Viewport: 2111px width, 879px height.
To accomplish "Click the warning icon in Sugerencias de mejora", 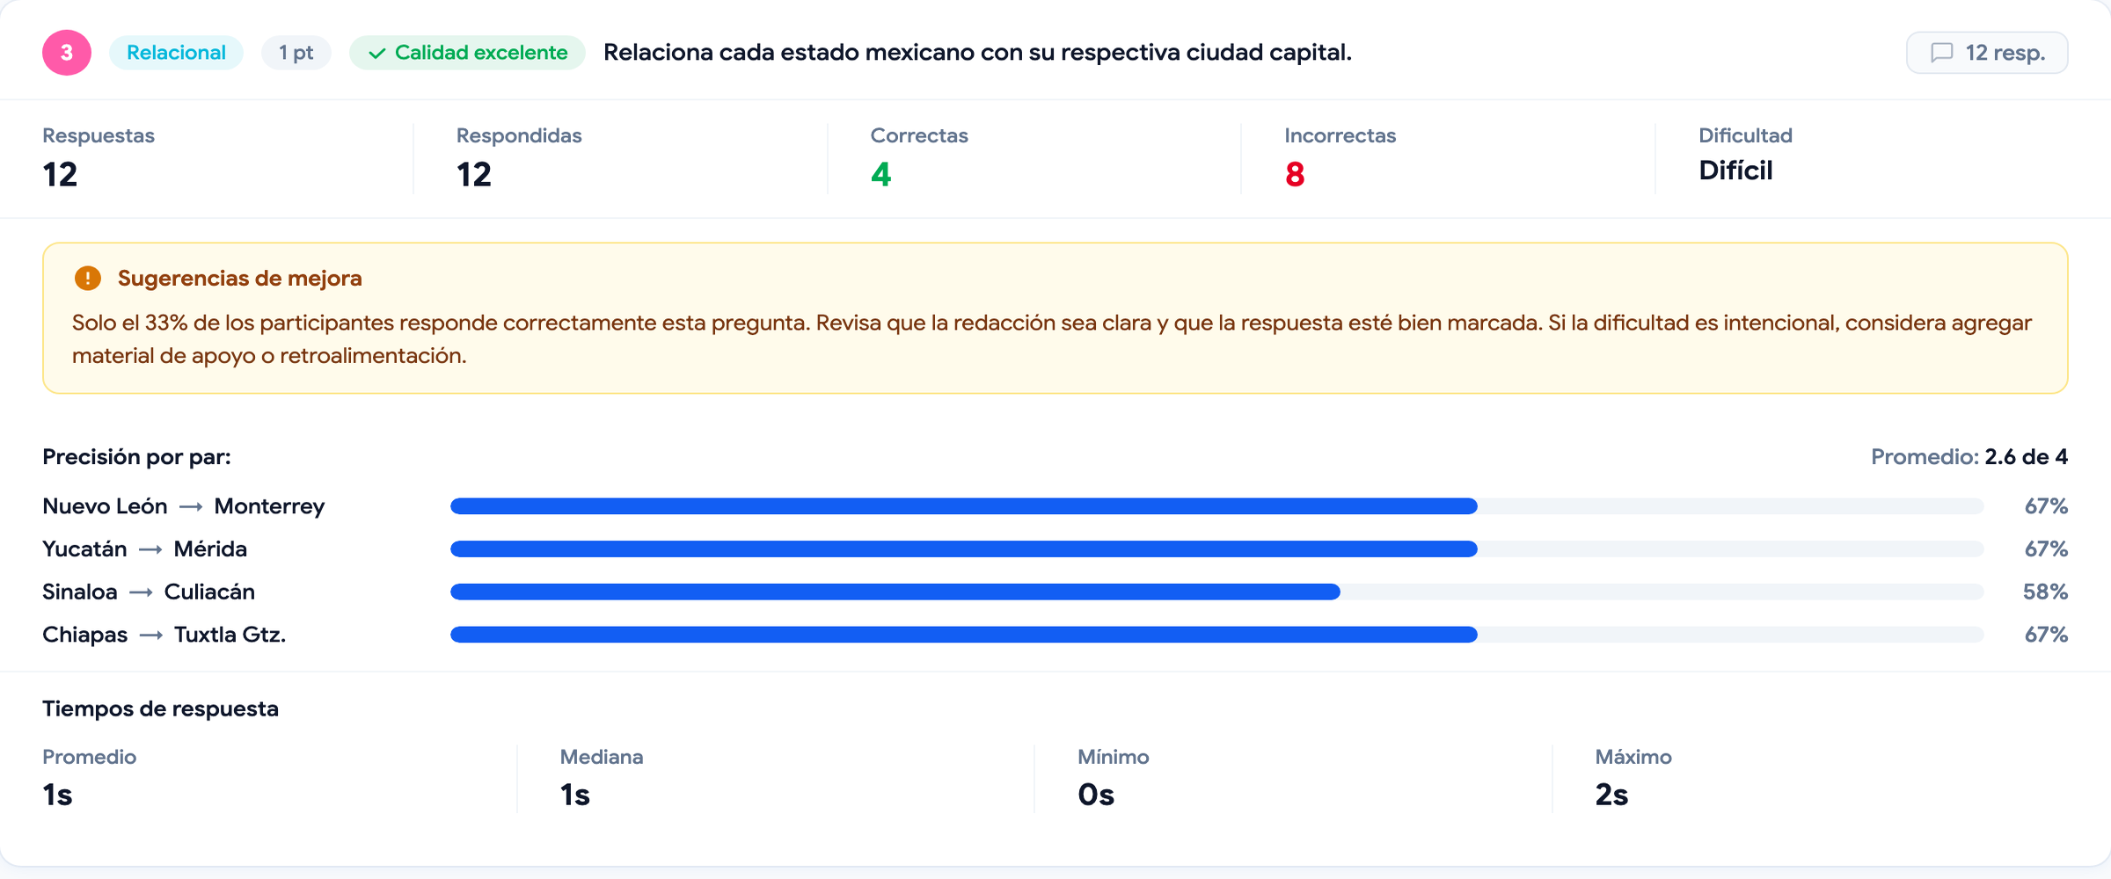I will (86, 277).
